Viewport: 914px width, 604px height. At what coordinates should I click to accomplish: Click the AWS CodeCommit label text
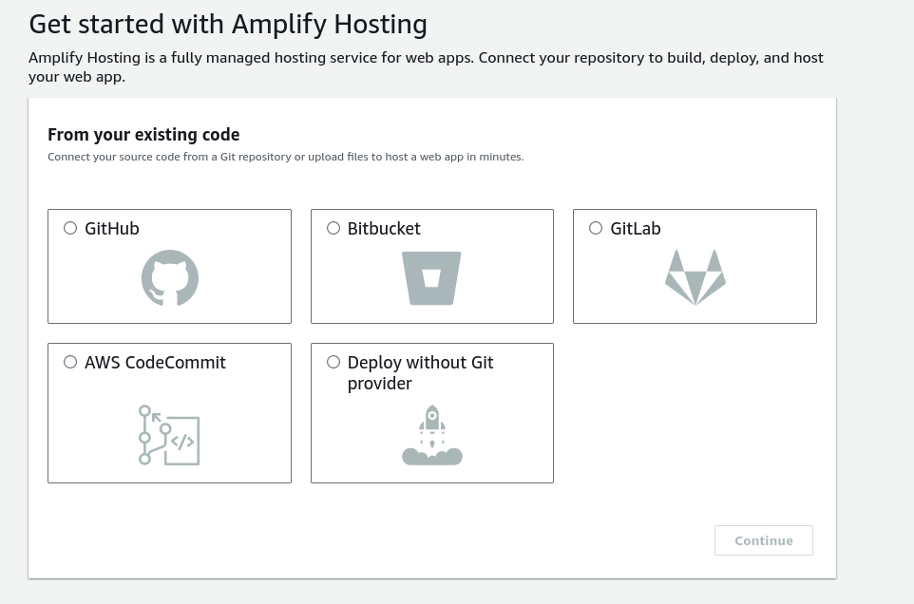coord(155,362)
